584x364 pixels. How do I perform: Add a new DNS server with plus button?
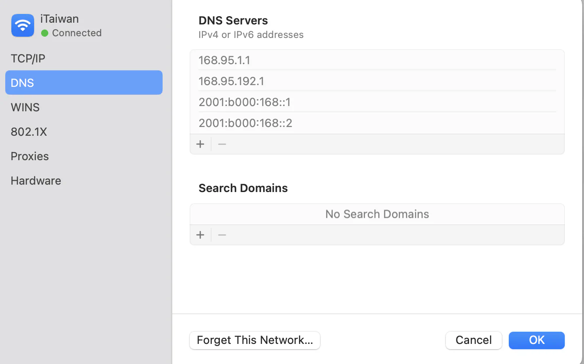pyautogui.click(x=200, y=144)
